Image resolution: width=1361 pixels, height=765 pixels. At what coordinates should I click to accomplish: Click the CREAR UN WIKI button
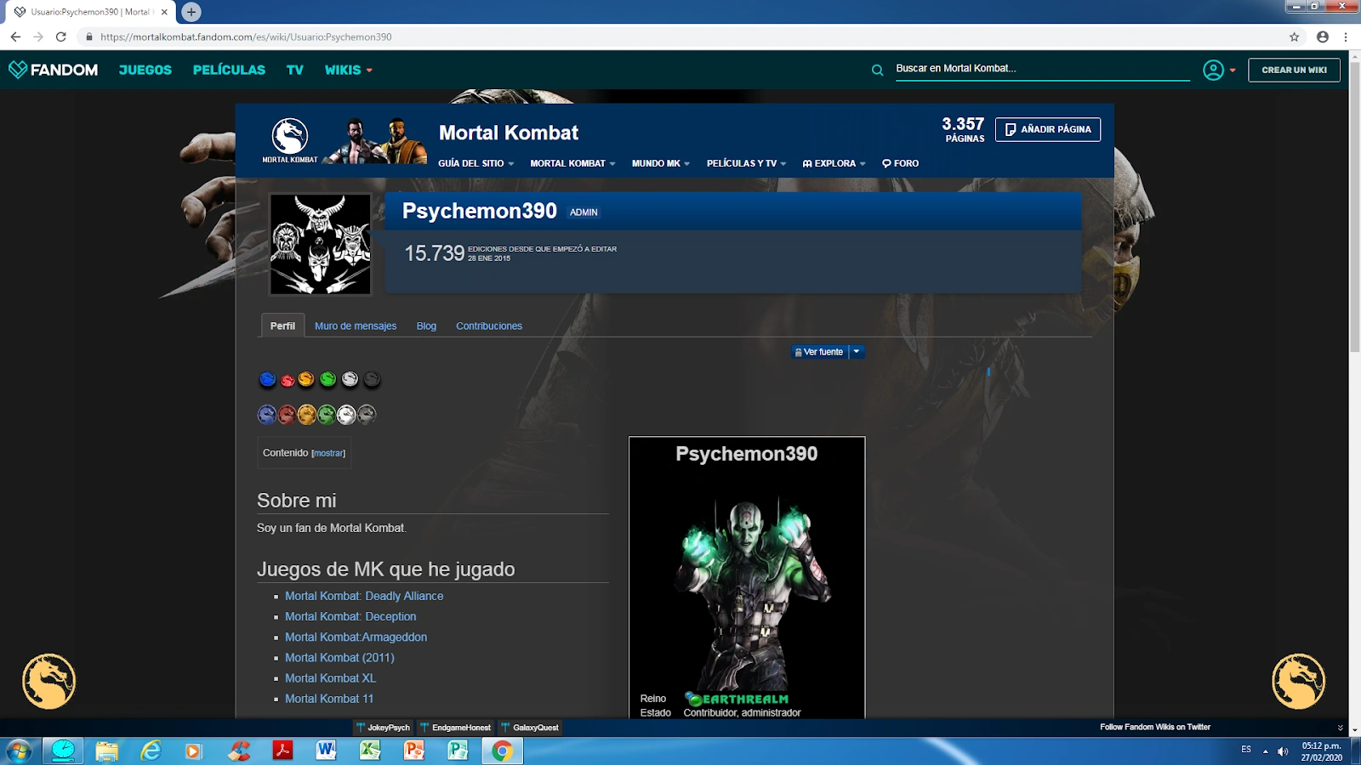[1294, 70]
